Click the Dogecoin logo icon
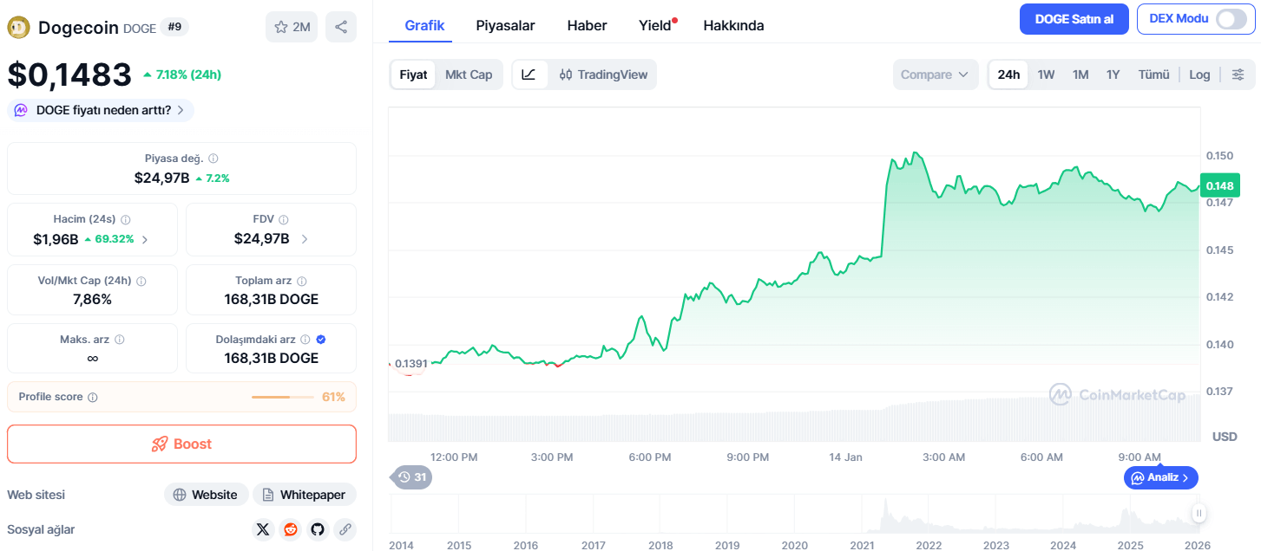This screenshot has width=1261, height=551. 18,28
